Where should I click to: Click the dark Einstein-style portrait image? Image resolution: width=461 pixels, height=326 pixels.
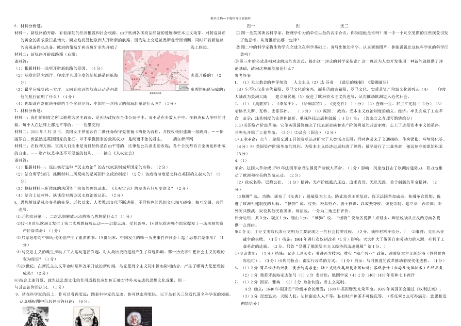138,316
